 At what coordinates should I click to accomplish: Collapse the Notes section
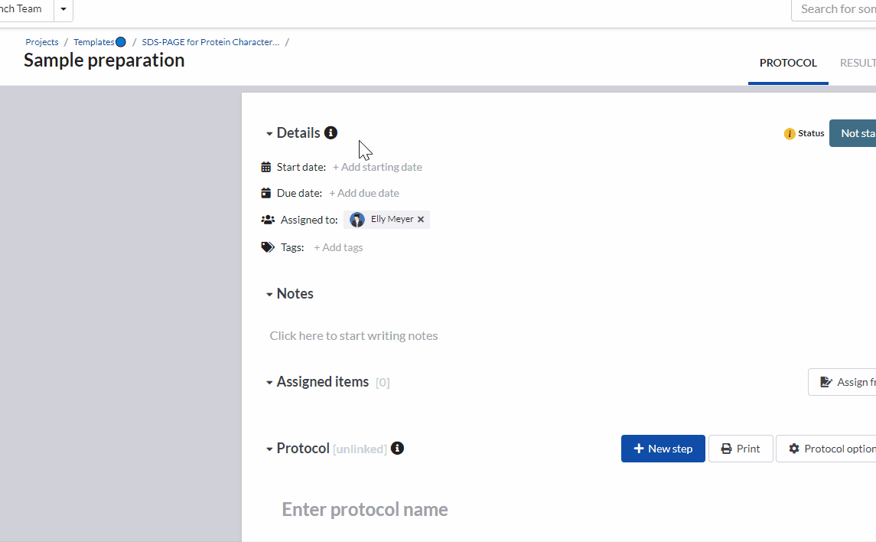pos(269,293)
